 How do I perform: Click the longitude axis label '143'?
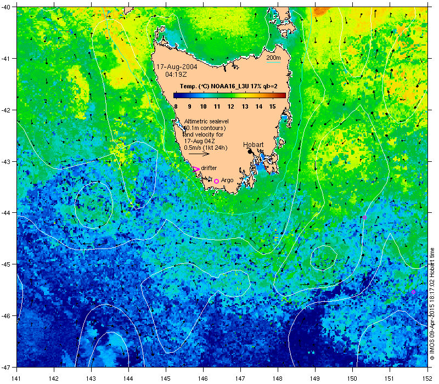91,379
